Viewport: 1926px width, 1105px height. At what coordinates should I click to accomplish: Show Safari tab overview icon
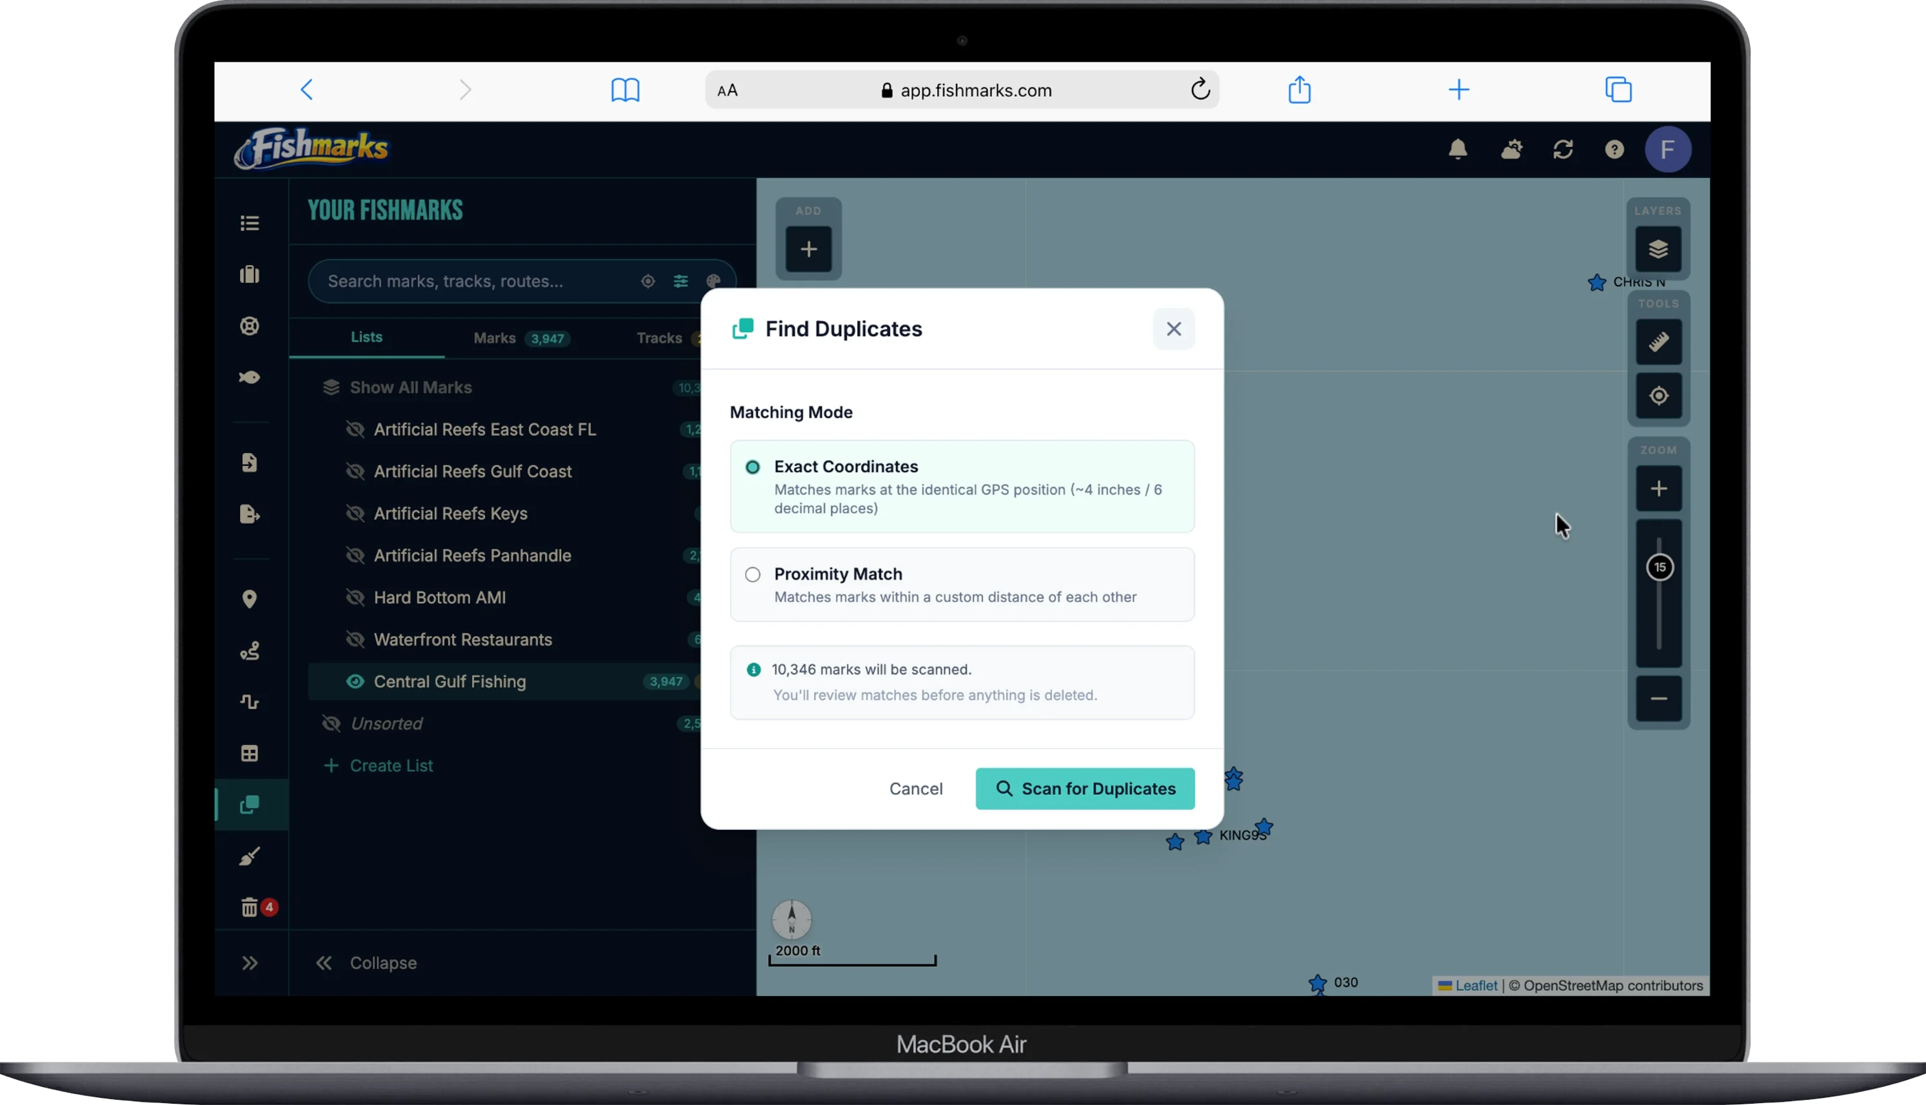(x=1618, y=90)
